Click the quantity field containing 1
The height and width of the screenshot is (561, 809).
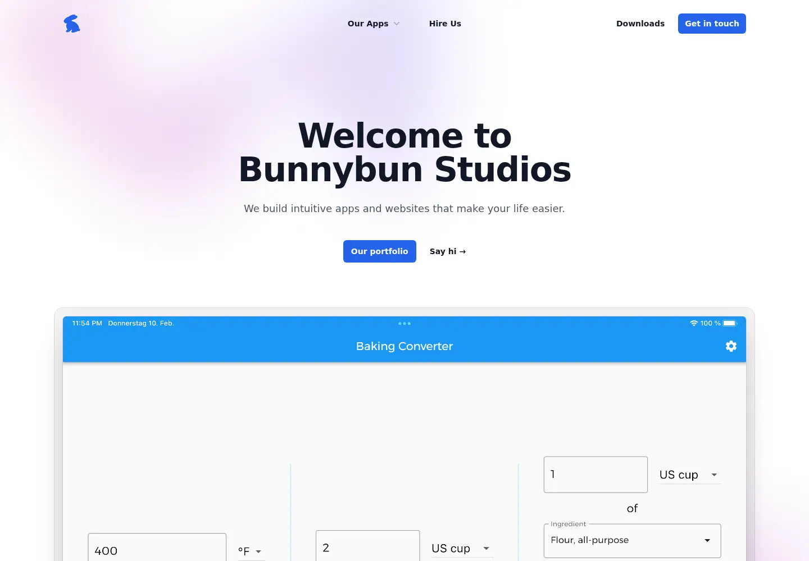click(x=596, y=475)
